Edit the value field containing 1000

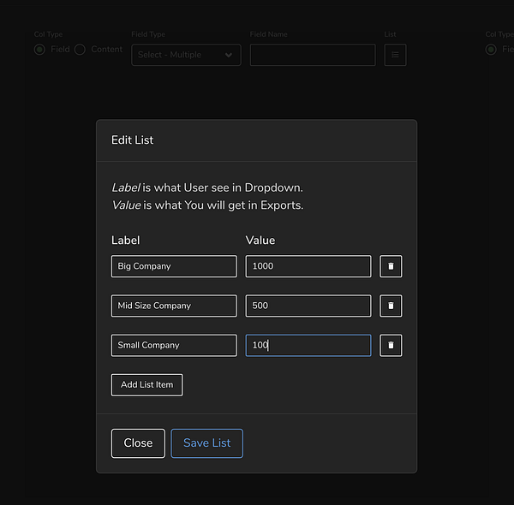click(308, 266)
